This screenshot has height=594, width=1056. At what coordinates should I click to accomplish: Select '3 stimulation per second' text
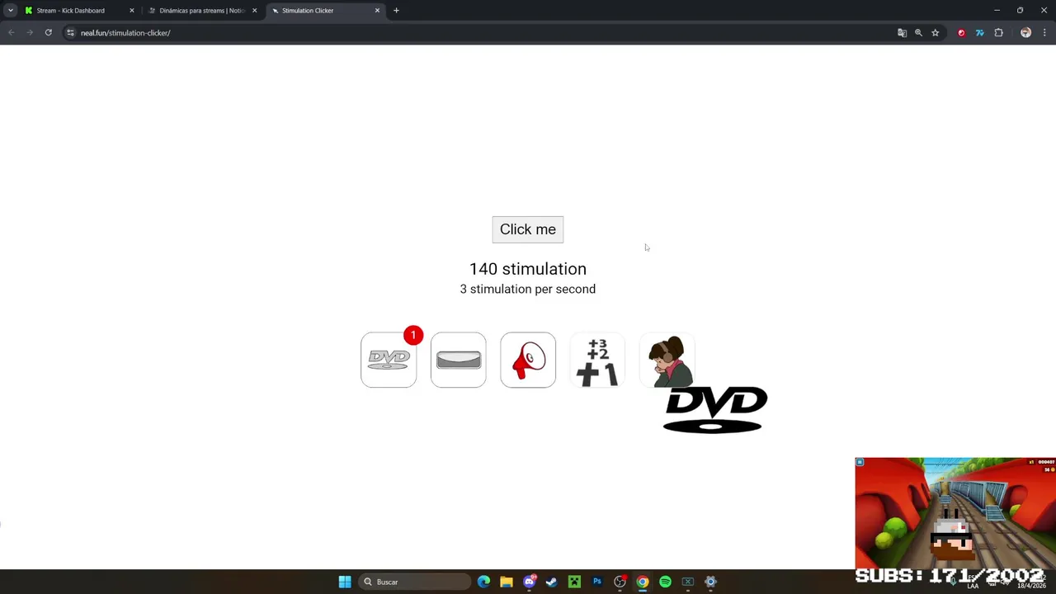coord(528,289)
